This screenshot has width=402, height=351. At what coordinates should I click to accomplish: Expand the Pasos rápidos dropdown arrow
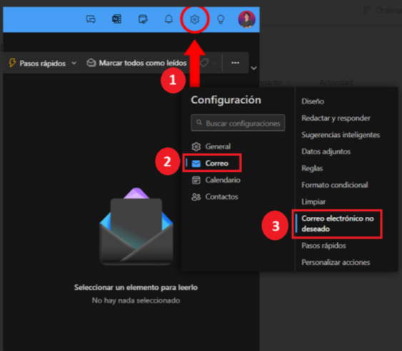[74, 63]
